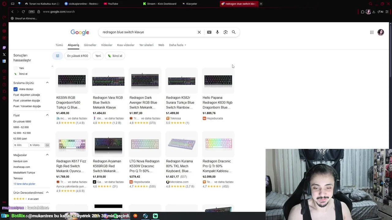Screen dimensions: 392x220
Task: Open the Google apps grid
Action: point(372,32)
